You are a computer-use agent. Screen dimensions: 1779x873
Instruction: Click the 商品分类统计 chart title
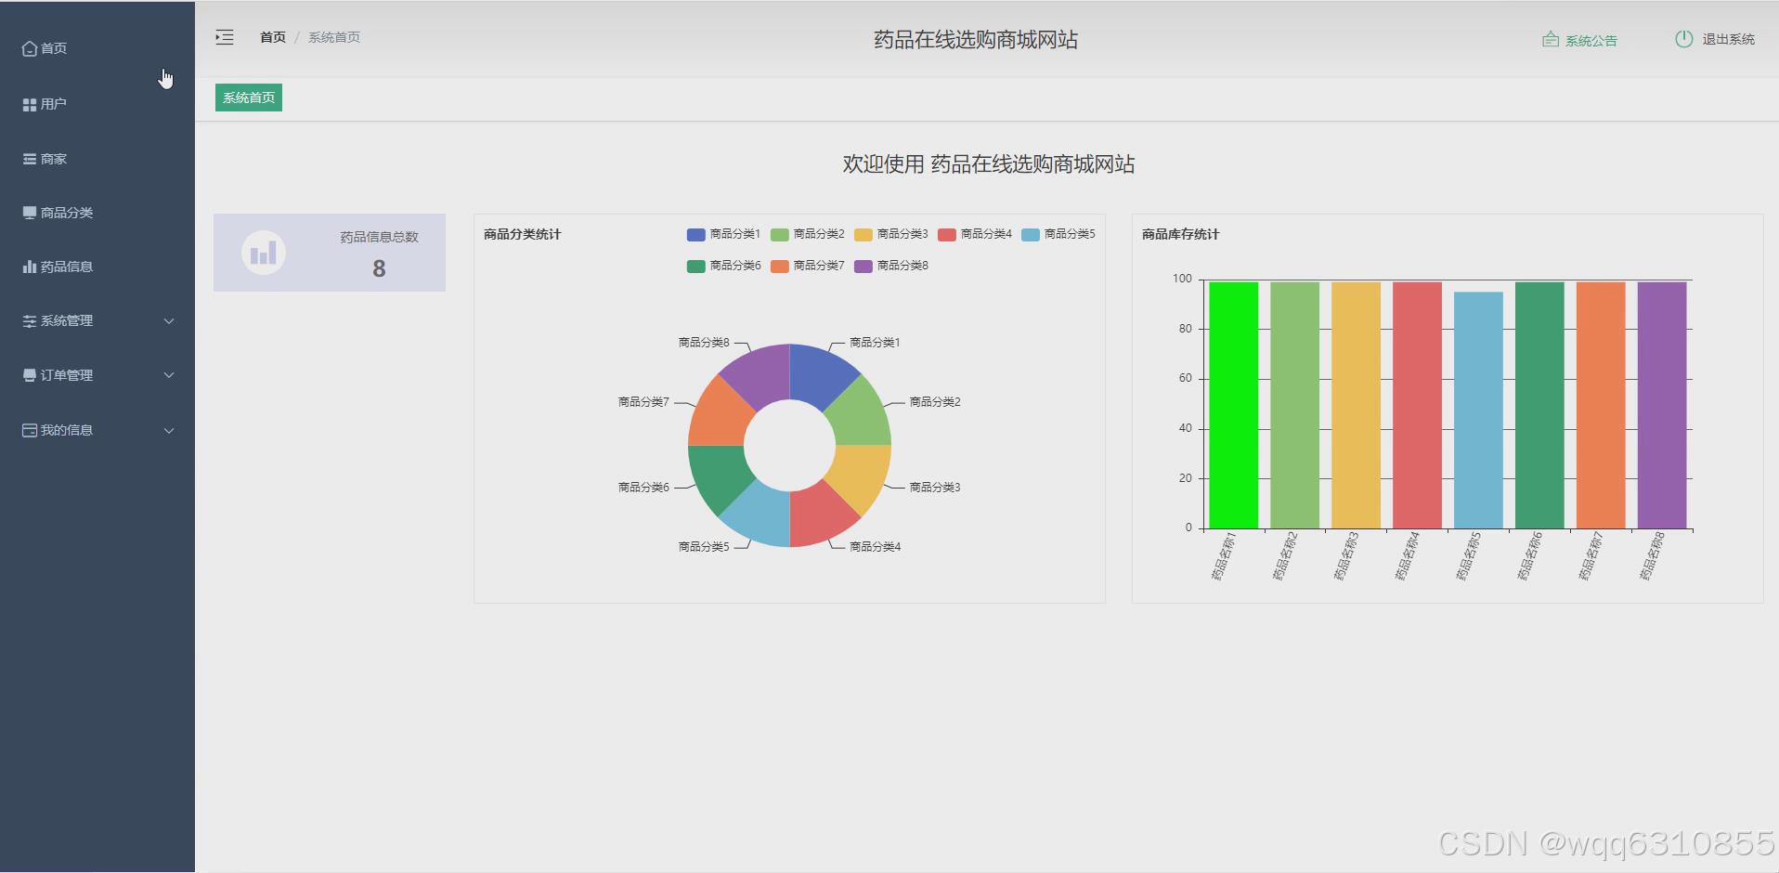pos(522,234)
